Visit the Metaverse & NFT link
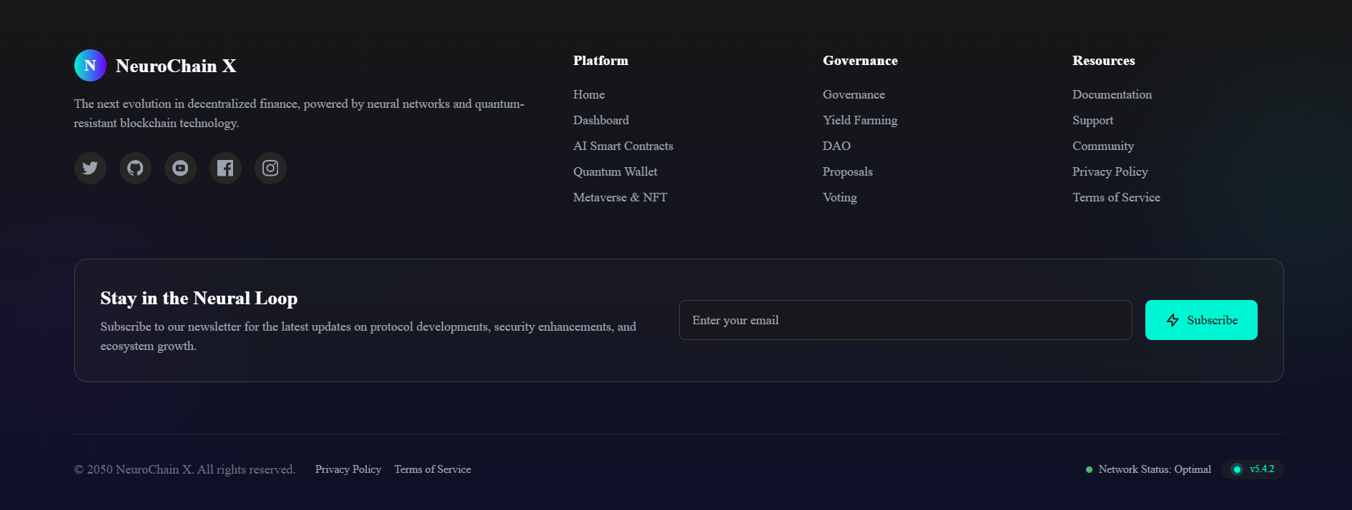The image size is (1352, 510). click(x=620, y=197)
